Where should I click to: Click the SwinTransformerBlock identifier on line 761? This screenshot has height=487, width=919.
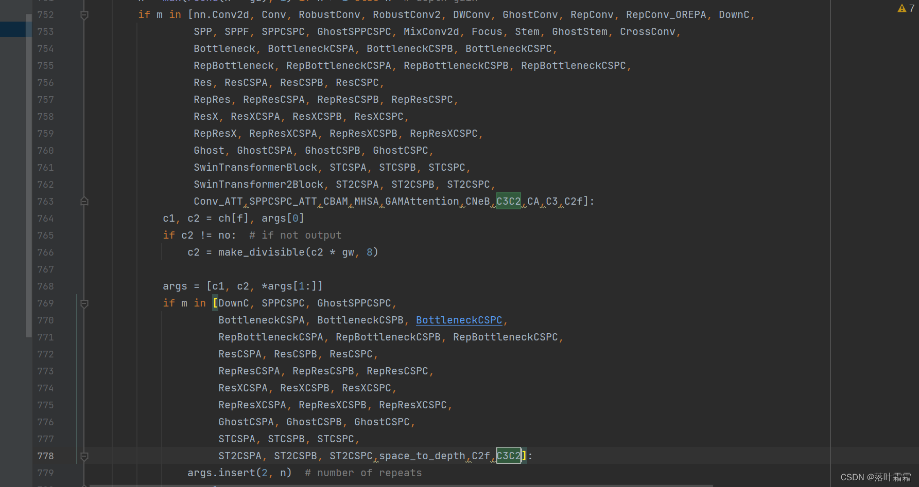point(255,167)
